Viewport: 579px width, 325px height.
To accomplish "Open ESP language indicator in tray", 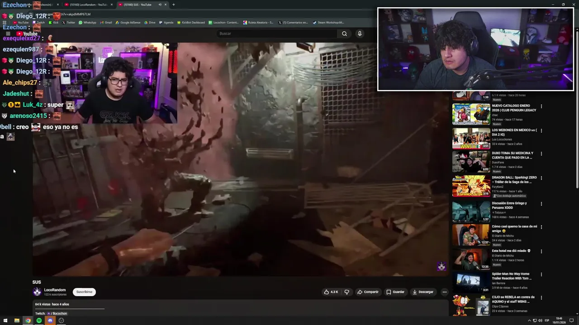I will click(547, 320).
